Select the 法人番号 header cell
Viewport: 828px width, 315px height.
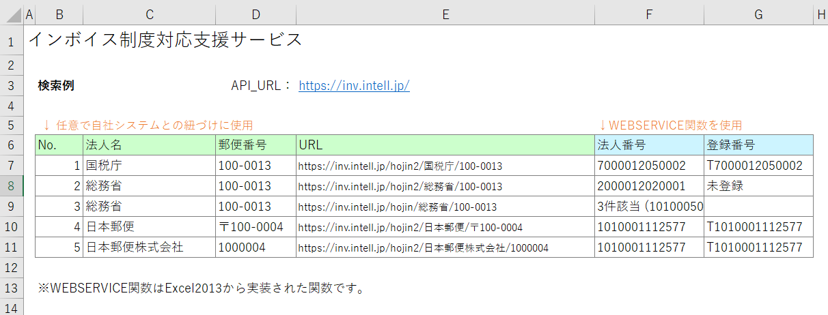point(649,145)
